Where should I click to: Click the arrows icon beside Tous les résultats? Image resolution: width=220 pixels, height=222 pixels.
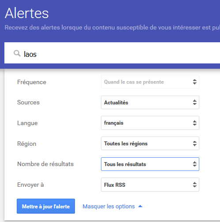[195, 164]
